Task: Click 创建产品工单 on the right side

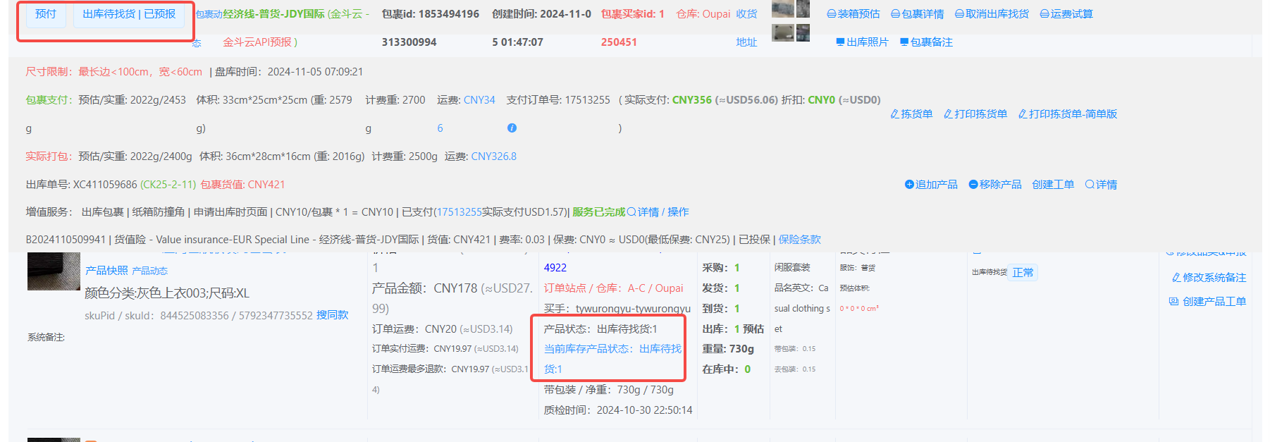Action: (1207, 302)
